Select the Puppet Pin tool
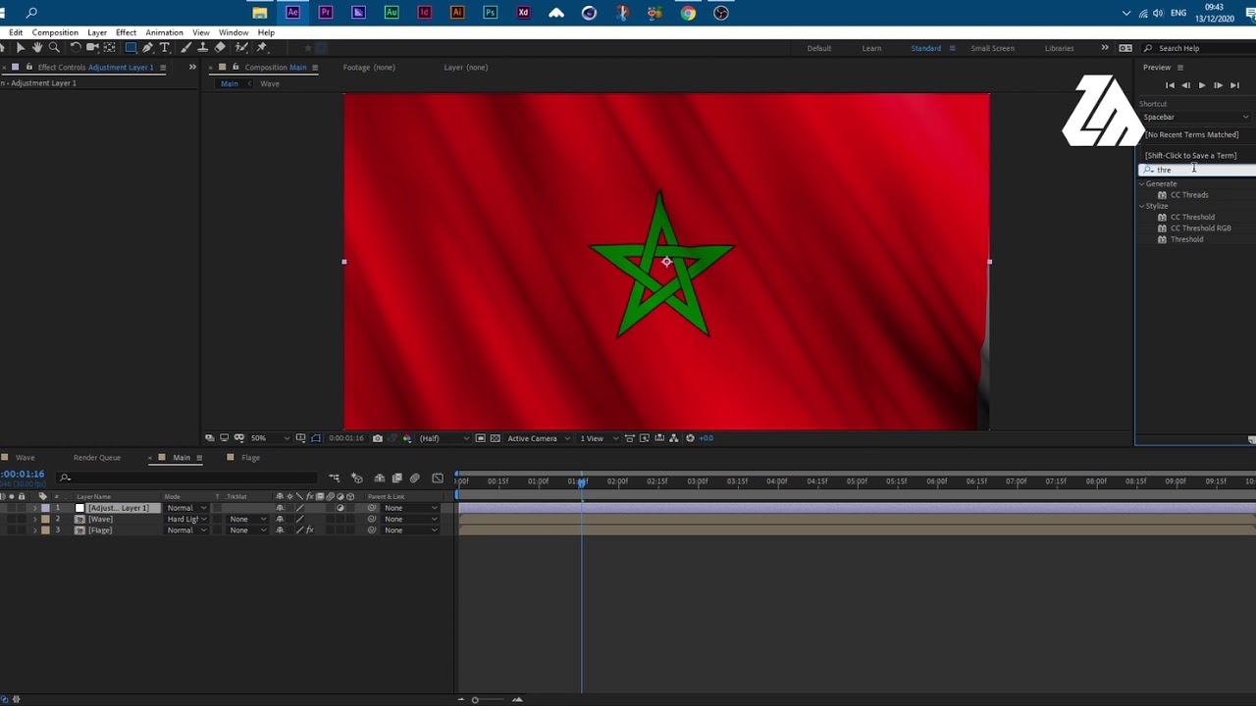The width and height of the screenshot is (1256, 706). click(x=261, y=47)
